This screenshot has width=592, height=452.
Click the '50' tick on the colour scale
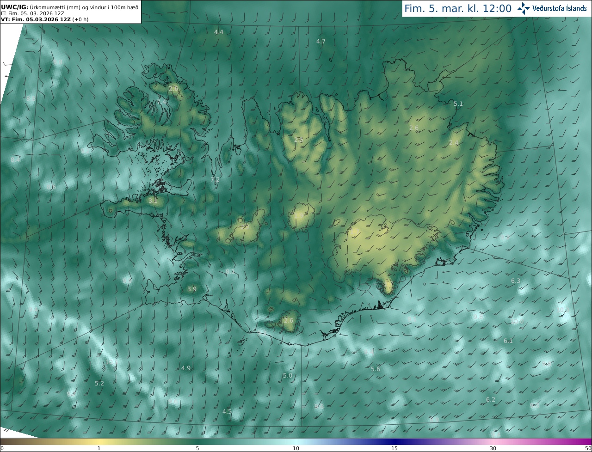pos(588,448)
